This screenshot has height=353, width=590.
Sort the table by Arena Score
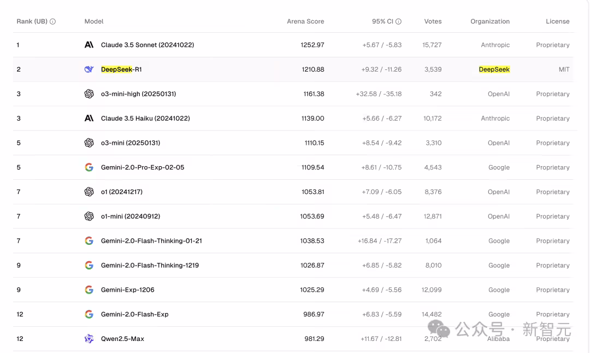pyautogui.click(x=305, y=21)
